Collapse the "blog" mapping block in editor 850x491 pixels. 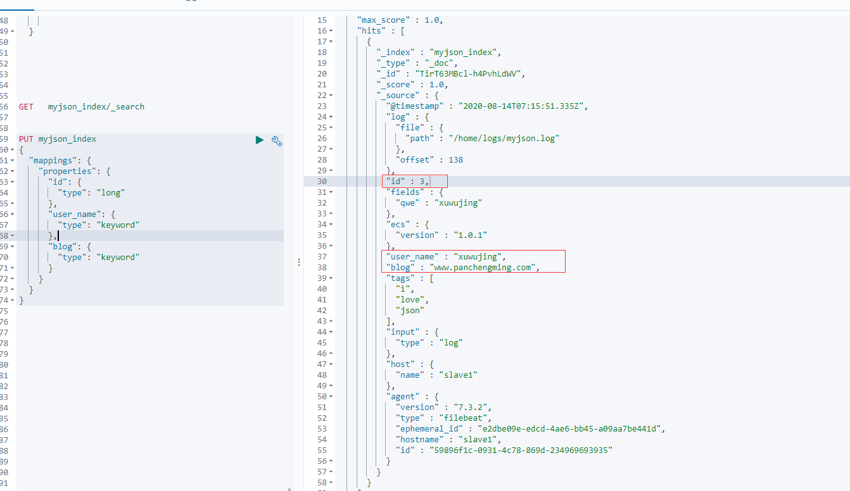tap(13, 247)
